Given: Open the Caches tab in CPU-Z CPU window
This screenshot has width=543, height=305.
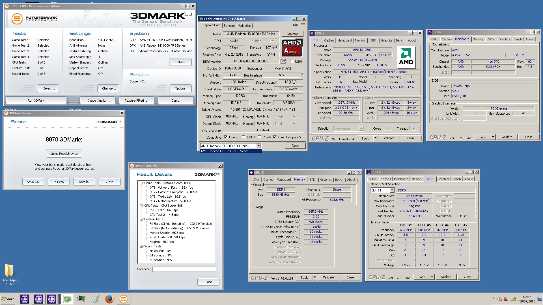Looking at the screenshot, I should (x=329, y=40).
